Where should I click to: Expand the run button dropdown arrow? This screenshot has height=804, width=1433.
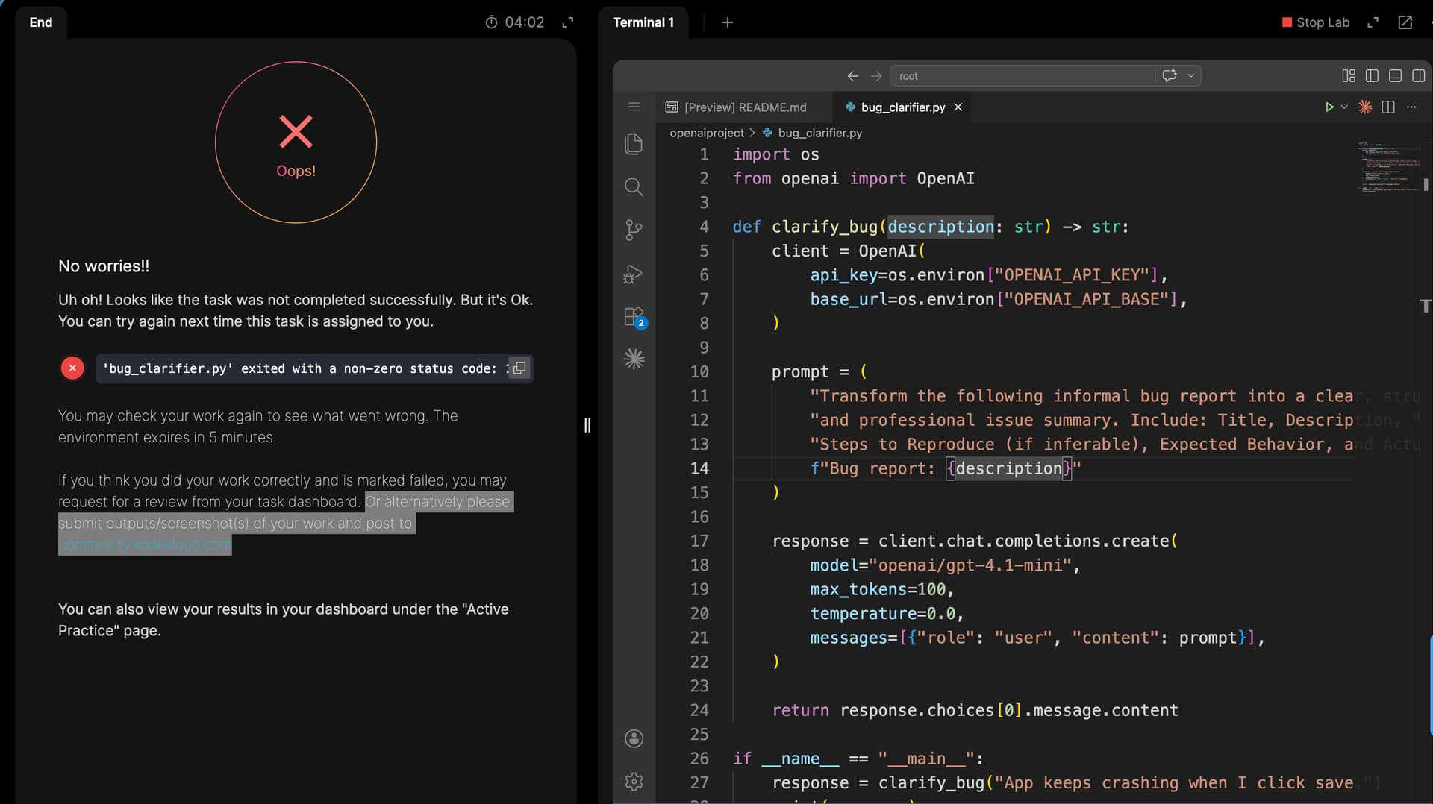[1344, 107]
